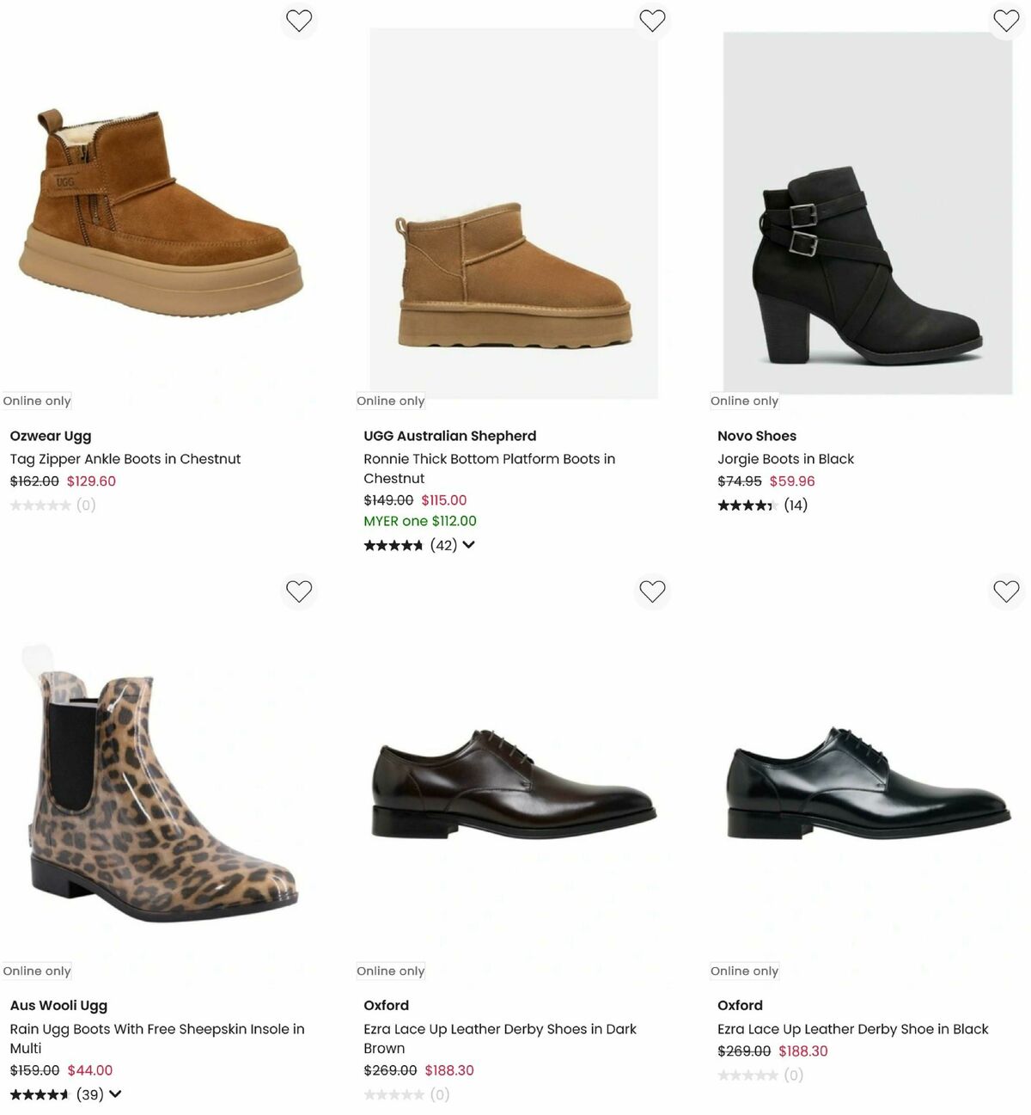Favourite the dark brown Ezra Derby shoes
Image resolution: width=1031 pixels, height=1115 pixels.
point(652,591)
